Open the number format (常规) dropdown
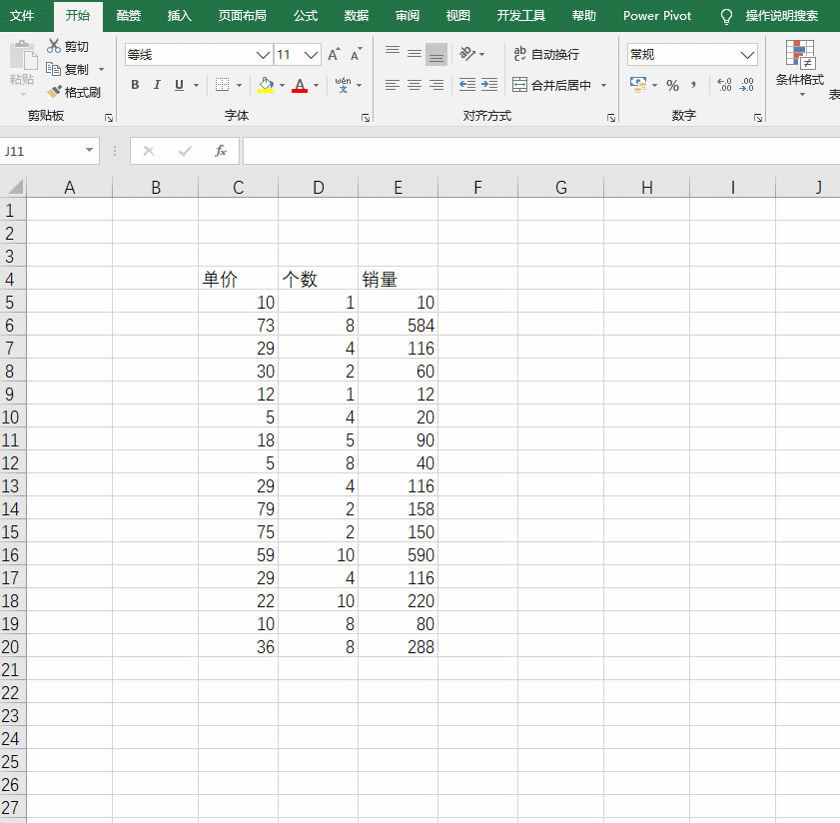Viewport: 840px width, 823px height. pyautogui.click(x=747, y=55)
